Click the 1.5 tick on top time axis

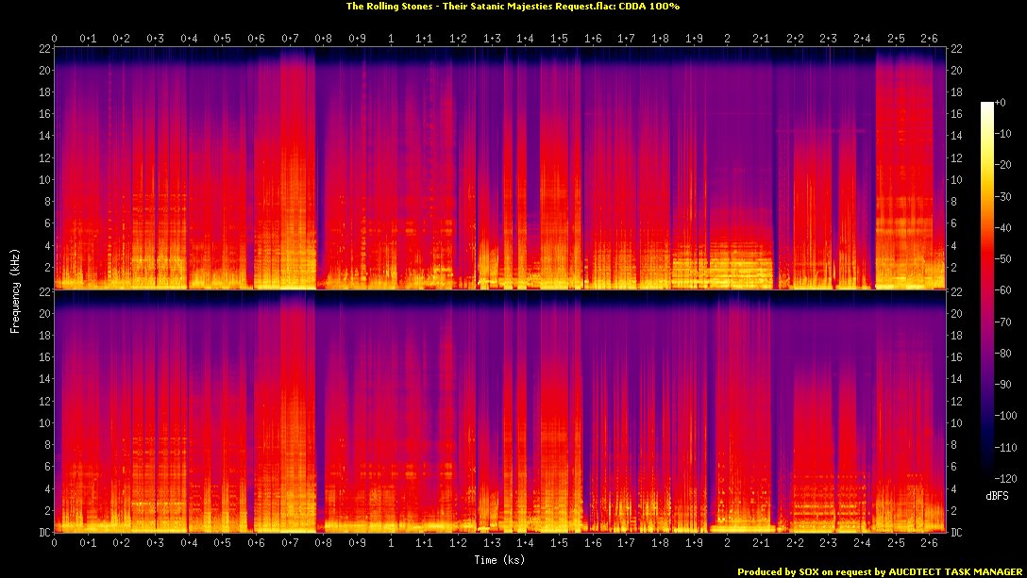(x=559, y=39)
